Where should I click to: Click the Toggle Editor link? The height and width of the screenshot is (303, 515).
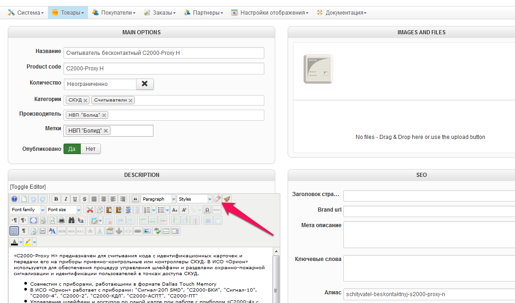pos(28,187)
